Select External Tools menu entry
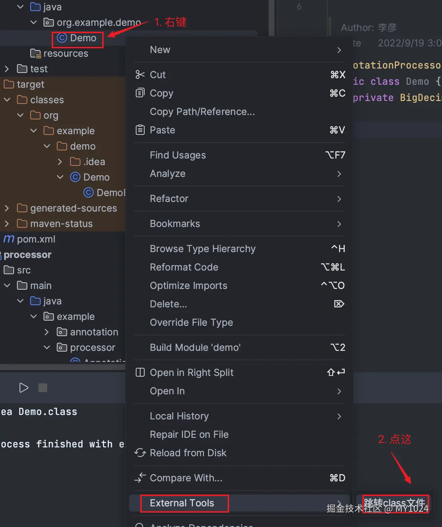The height and width of the screenshot is (527, 442). pyautogui.click(x=182, y=503)
